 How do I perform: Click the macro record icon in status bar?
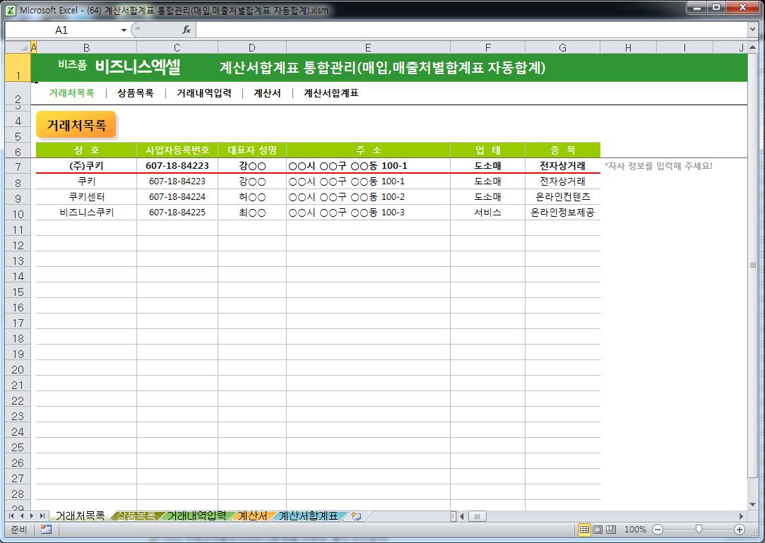46,530
